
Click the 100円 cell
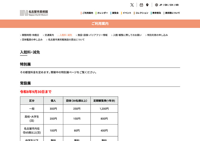(x=53, y=130)
